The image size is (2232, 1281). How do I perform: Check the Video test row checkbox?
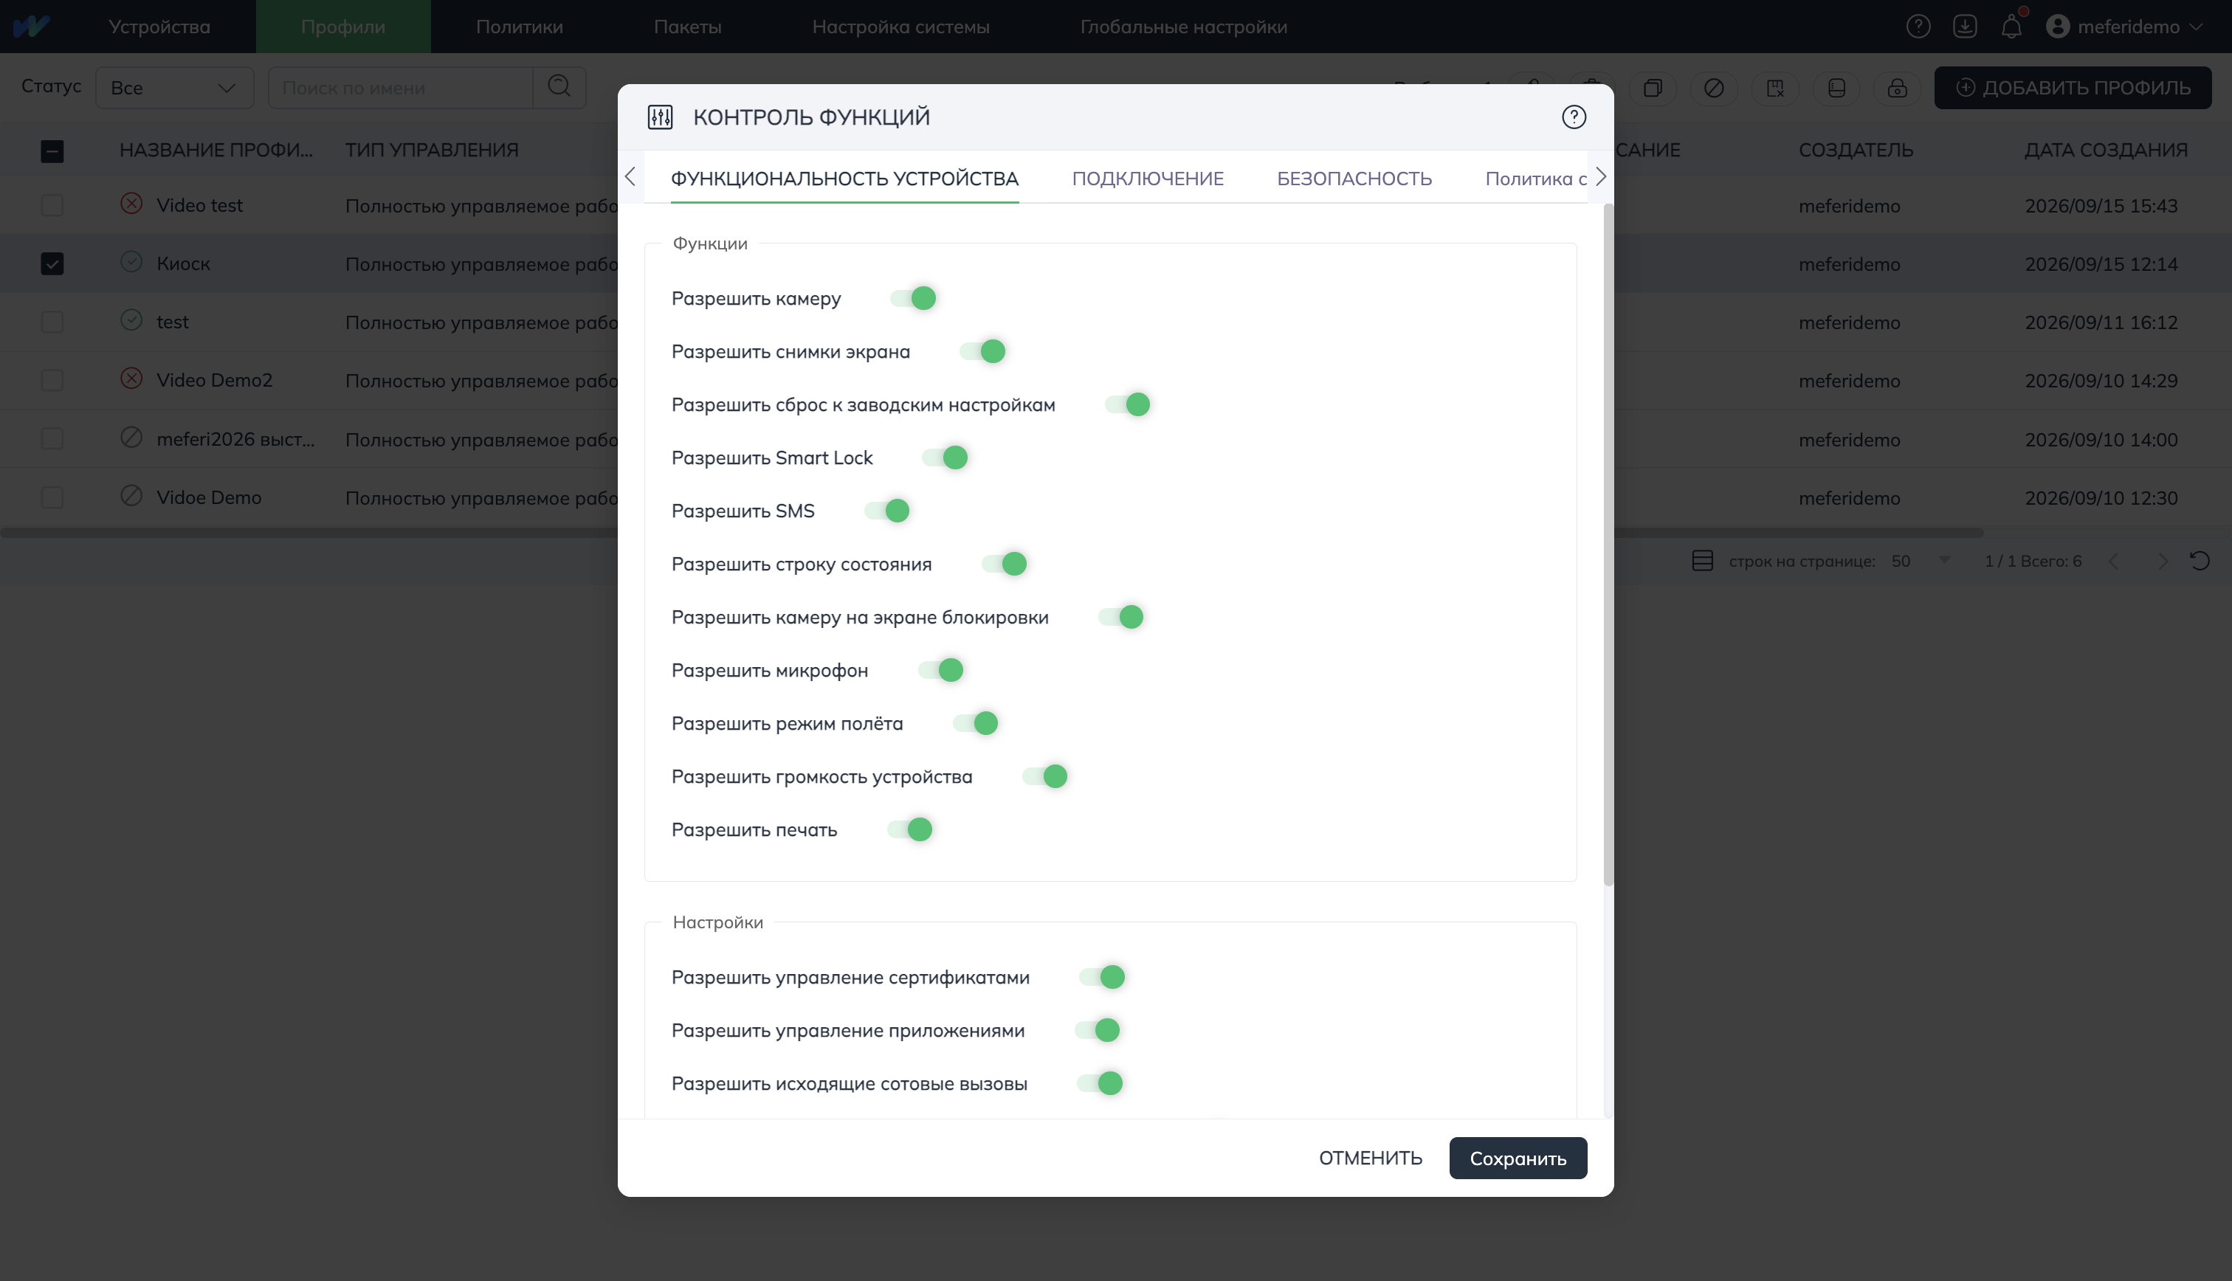click(x=52, y=205)
